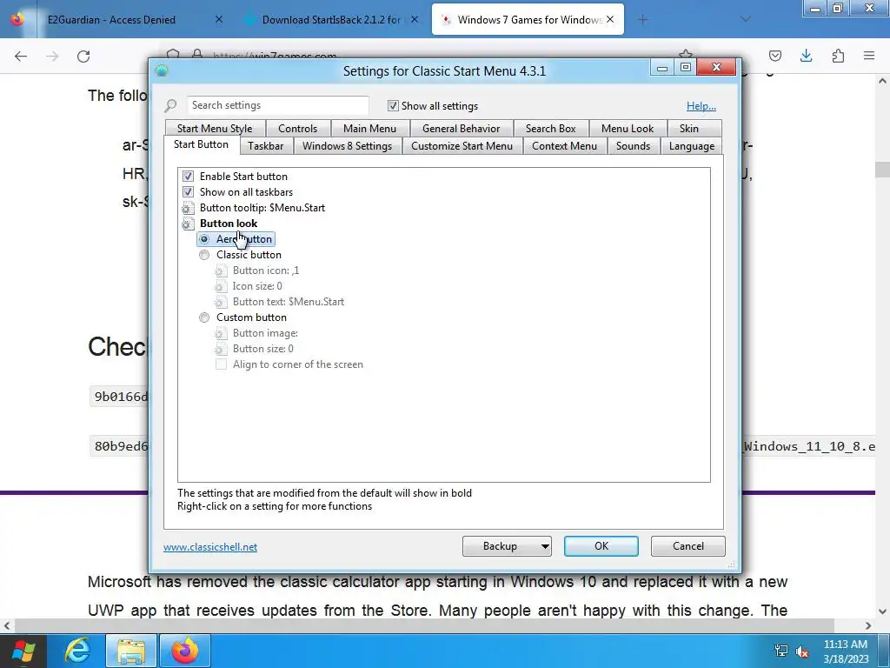
Task: Click the network tray icon
Action: point(781,651)
